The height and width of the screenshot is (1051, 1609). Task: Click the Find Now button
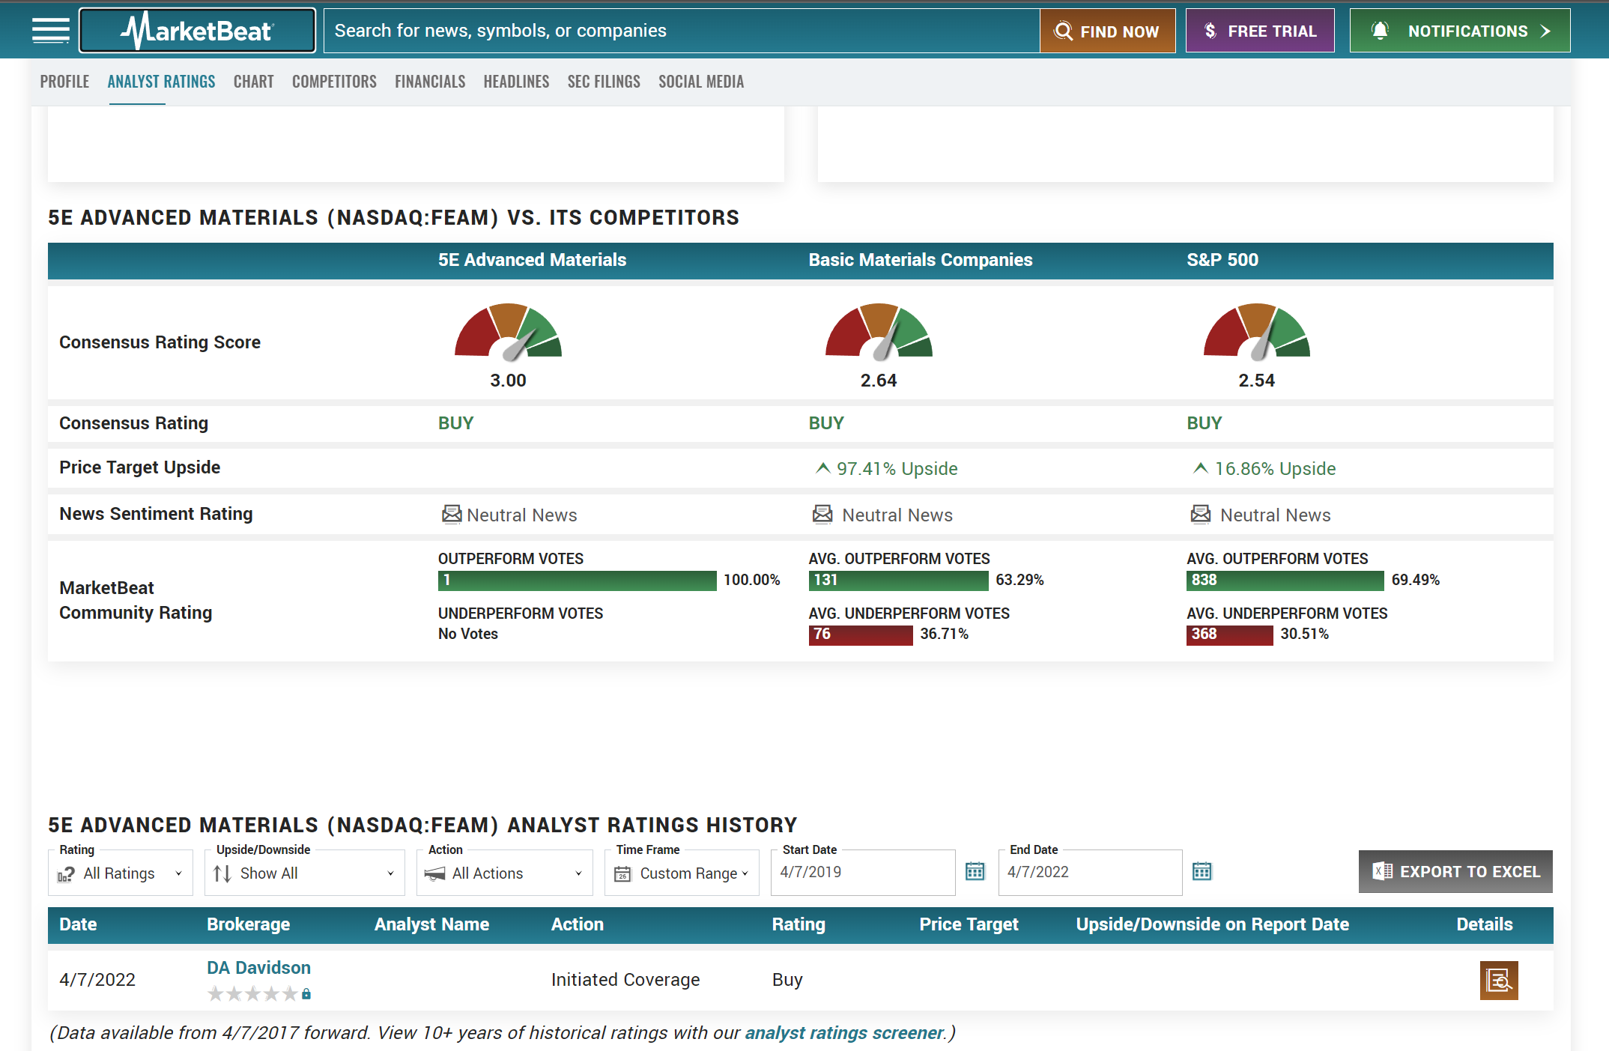(x=1107, y=31)
